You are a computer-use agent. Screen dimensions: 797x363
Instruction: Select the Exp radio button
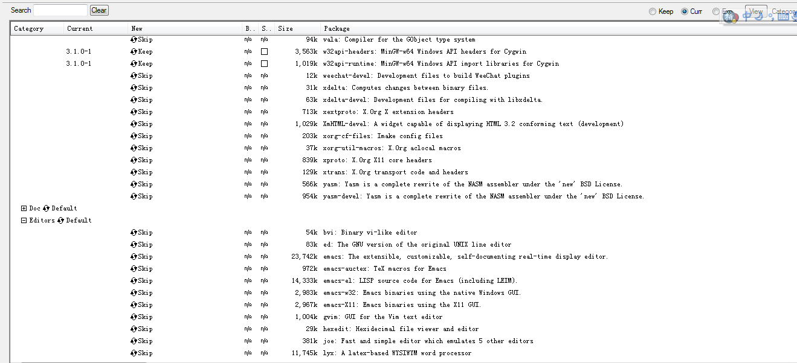(x=716, y=11)
